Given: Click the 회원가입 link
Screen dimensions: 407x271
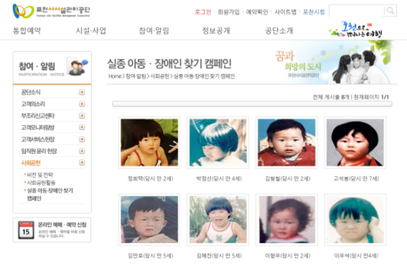Looking at the screenshot, I should pos(229,12).
